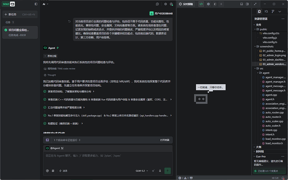Start voice input with microphone icon
Image resolution: width=288 pixels, height=180 pixels.
point(160,171)
